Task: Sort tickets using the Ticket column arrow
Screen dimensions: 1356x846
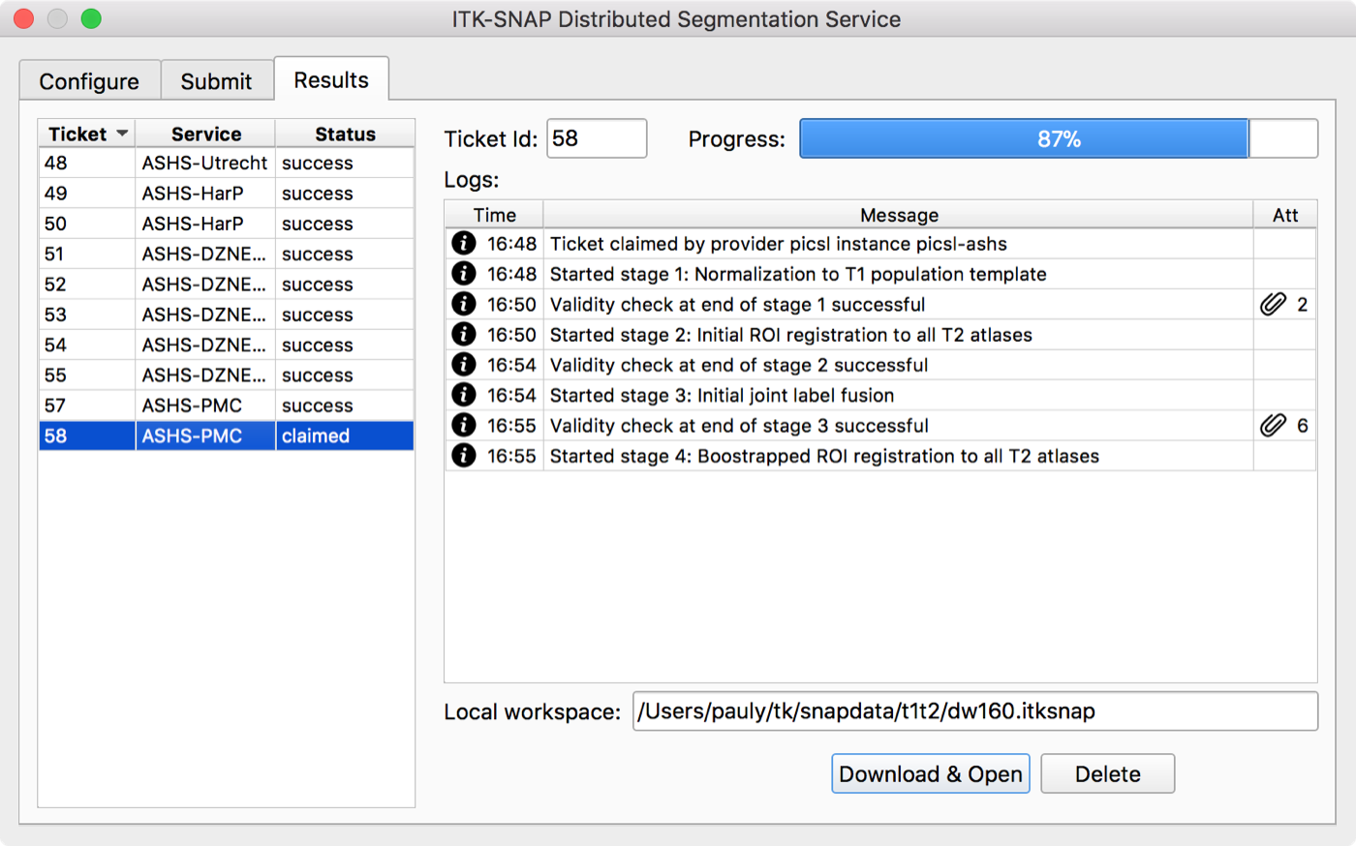Action: click(122, 134)
